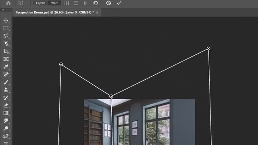Click the upper-right warp grid pin

[208, 48]
